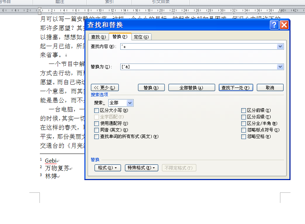Click the 查找下一处 button

point(236,88)
